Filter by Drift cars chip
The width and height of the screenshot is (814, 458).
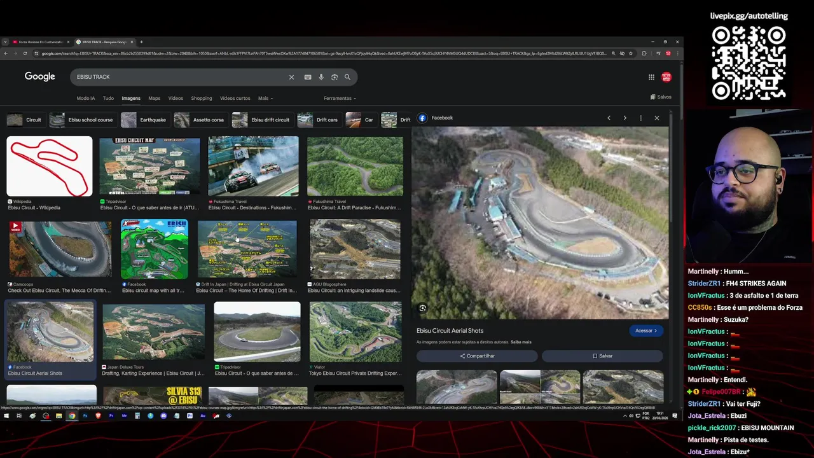tap(319, 120)
